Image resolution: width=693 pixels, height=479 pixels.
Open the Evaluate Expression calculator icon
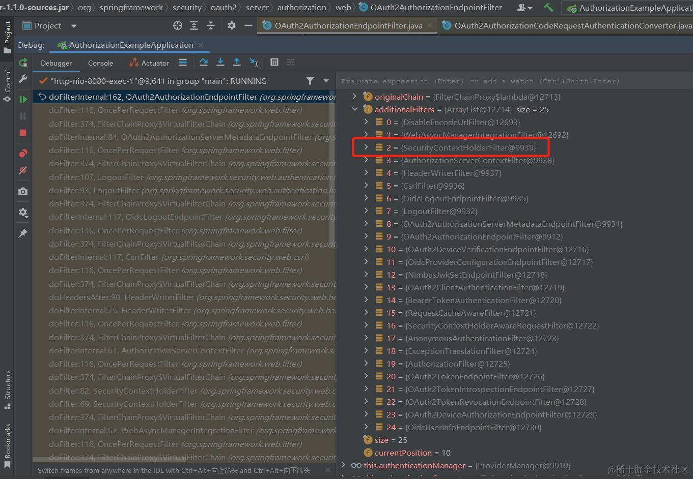[274, 62]
